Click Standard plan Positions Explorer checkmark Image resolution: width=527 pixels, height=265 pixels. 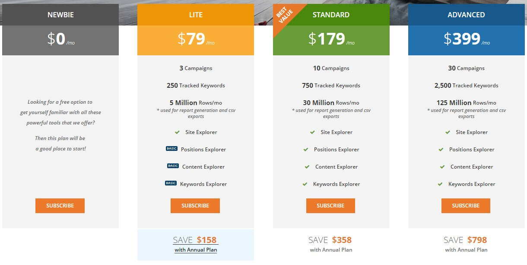(306, 150)
